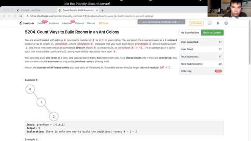
Task: Click node 2 in the tree diagram
Action: (x=54, y=117)
